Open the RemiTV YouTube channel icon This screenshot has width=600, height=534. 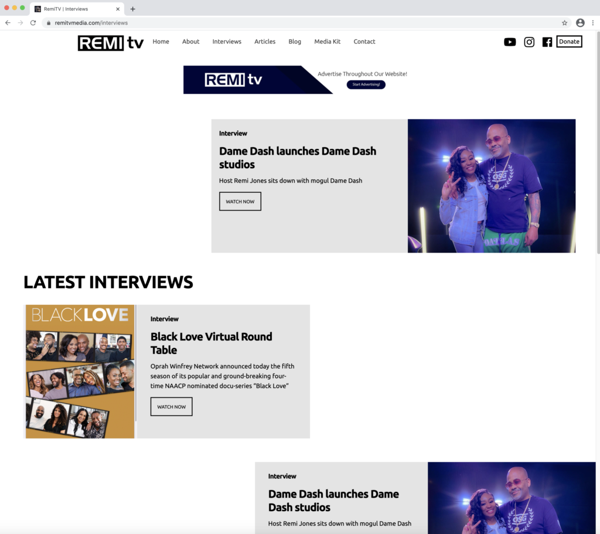click(510, 42)
